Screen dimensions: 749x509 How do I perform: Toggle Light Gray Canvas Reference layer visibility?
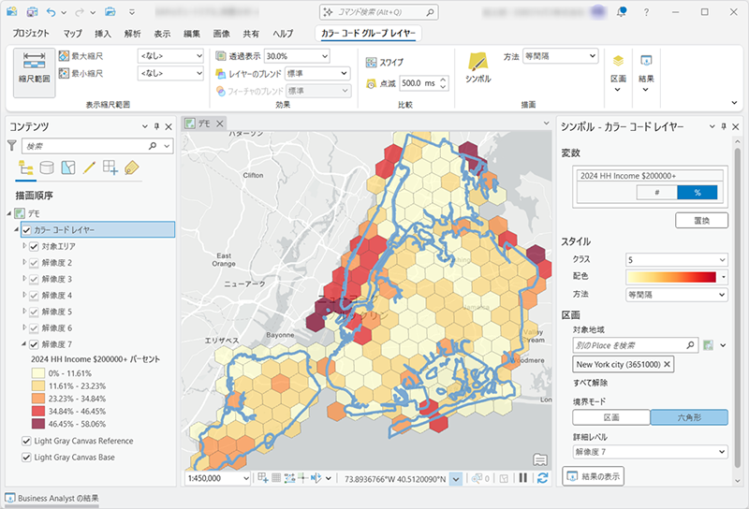[25, 441]
